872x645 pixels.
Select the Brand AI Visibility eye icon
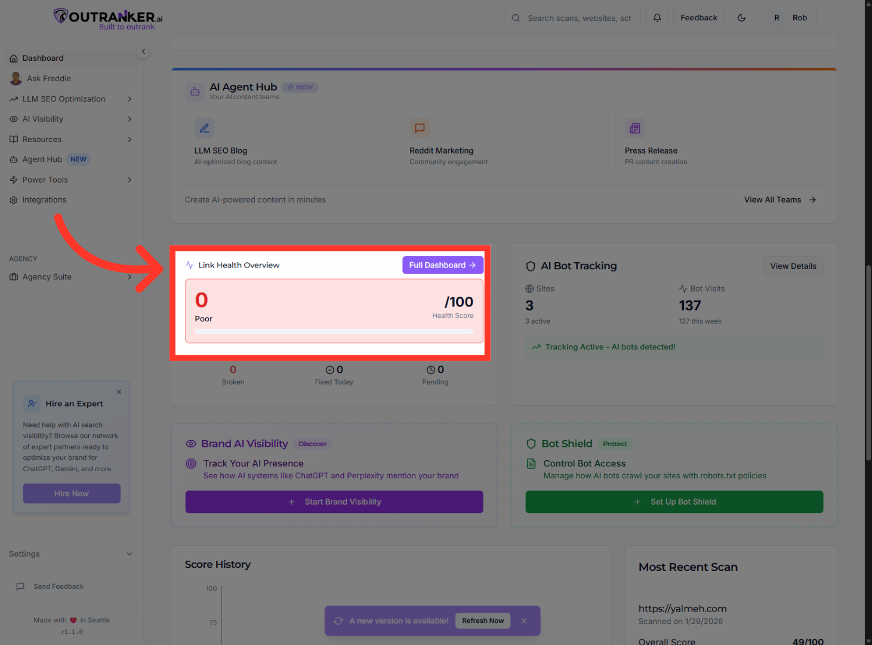pyautogui.click(x=191, y=444)
